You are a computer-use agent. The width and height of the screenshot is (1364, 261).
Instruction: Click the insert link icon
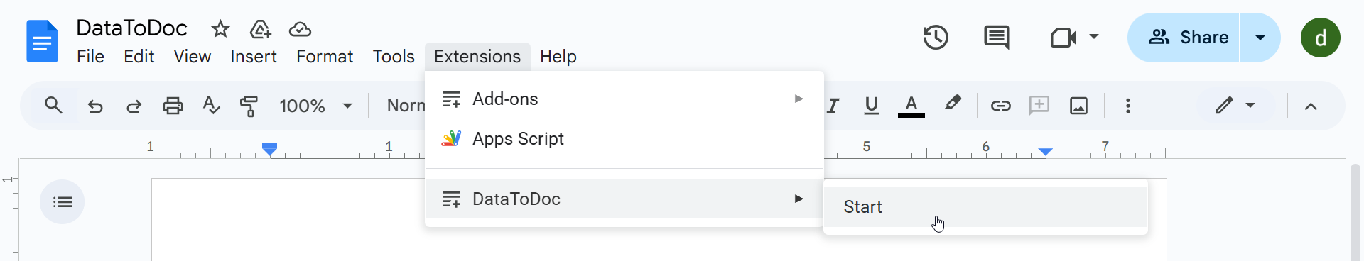1000,106
